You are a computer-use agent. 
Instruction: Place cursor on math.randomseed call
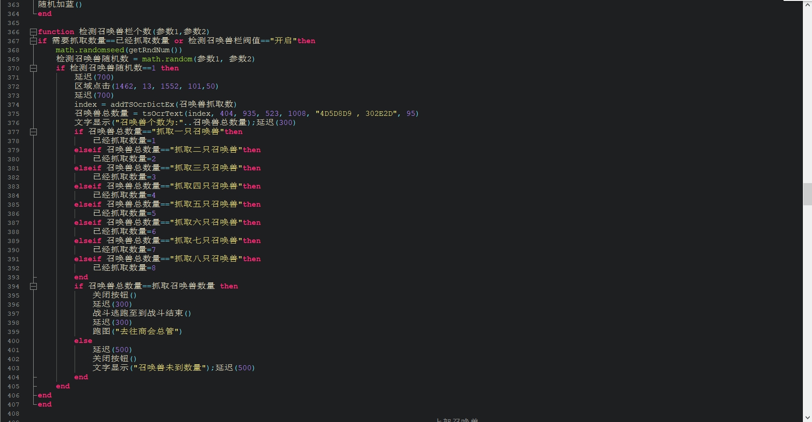coord(90,50)
